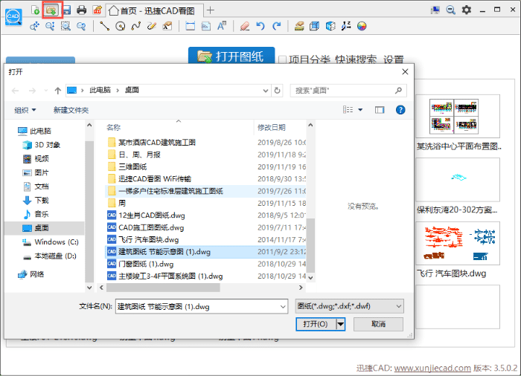
Task: Open the layers manager icon
Action: pos(299,26)
